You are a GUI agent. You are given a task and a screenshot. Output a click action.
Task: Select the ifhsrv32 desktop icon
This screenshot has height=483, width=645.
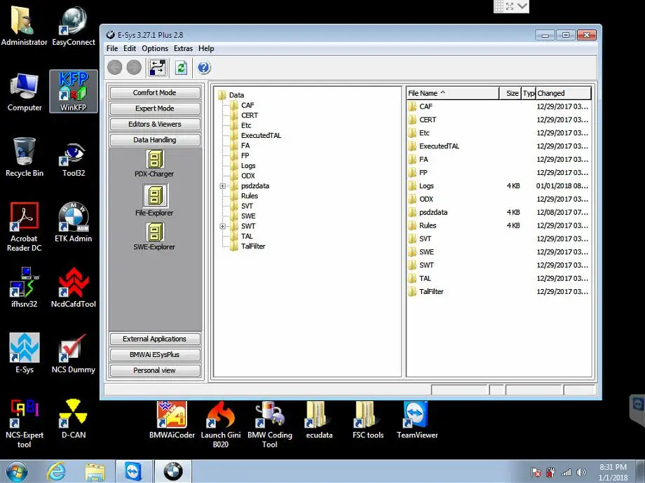(25, 288)
